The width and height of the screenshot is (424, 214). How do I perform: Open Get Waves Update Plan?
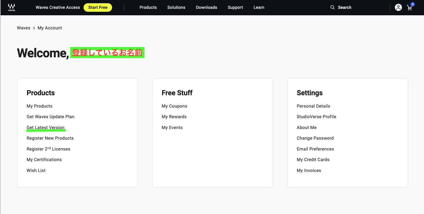click(51, 117)
